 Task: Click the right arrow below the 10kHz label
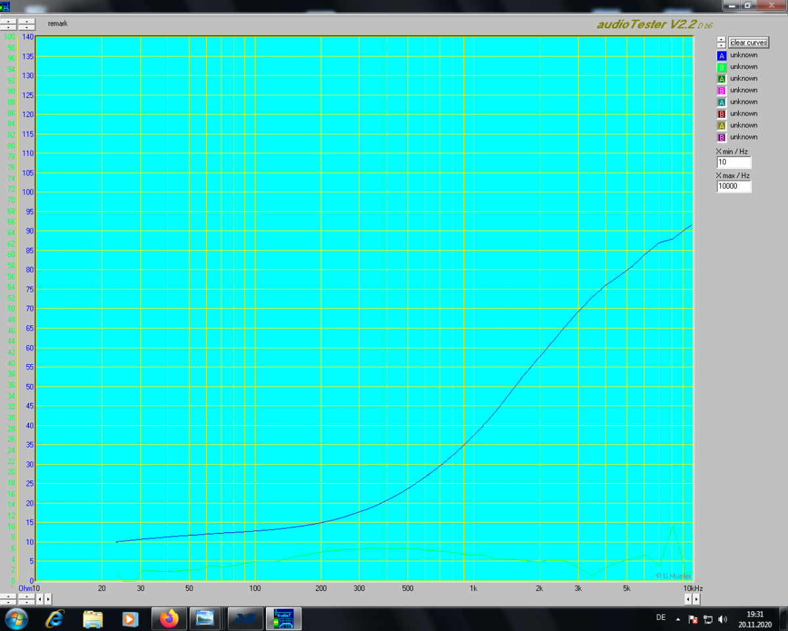tap(696, 599)
